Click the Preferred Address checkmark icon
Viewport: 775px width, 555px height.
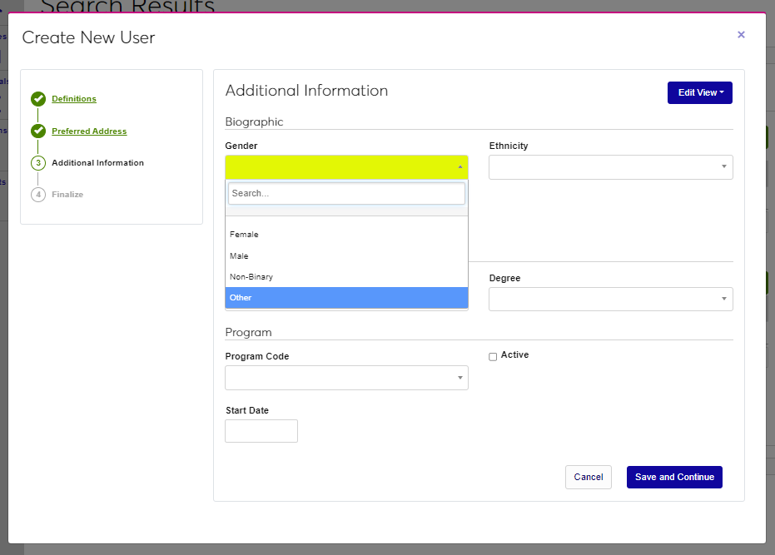(x=38, y=131)
